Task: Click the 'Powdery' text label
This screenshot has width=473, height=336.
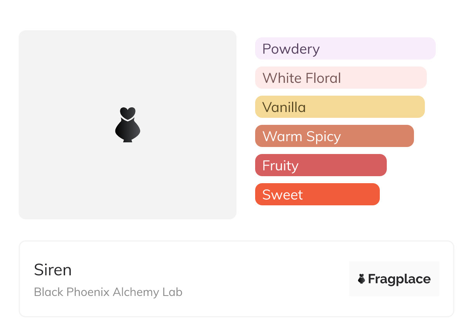Action: click(291, 49)
